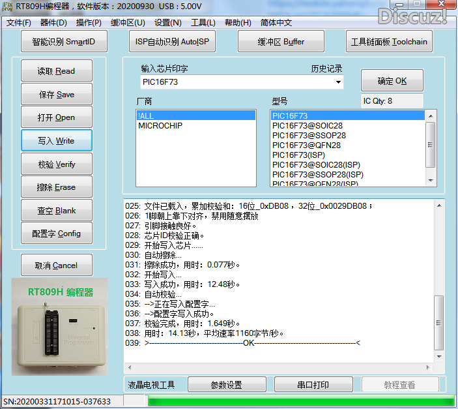Open the 简体中文 language menu

276,23
